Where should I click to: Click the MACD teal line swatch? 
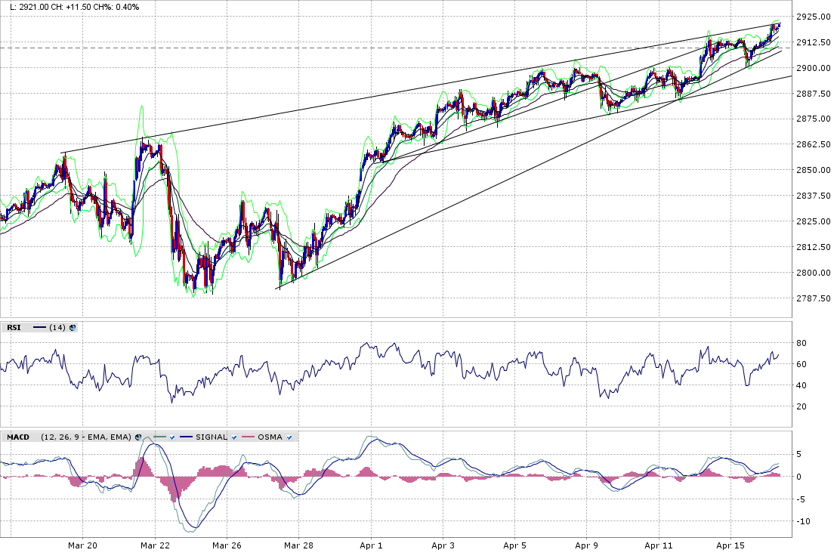pos(158,437)
